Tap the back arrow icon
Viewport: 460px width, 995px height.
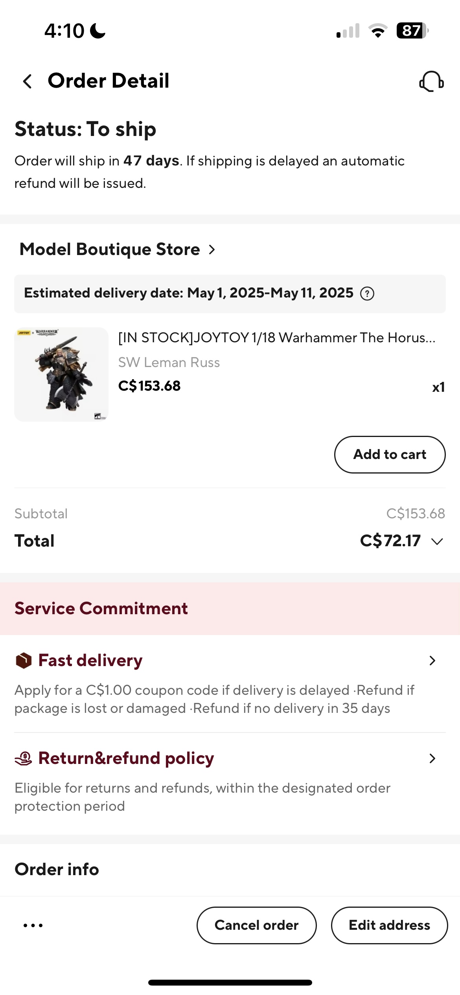tap(27, 81)
